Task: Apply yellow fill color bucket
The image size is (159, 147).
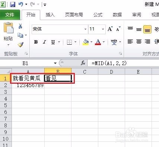Action: (x=86, y=42)
